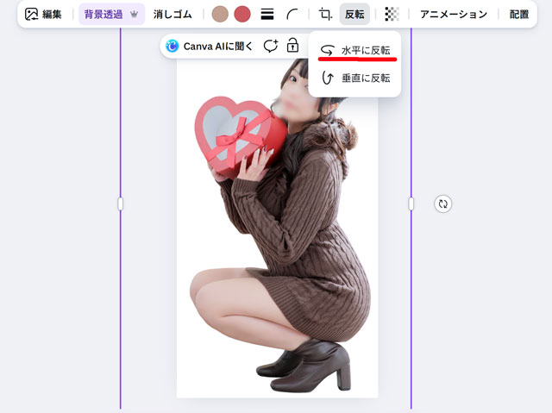Toggle the lock icon on the element

(x=293, y=47)
